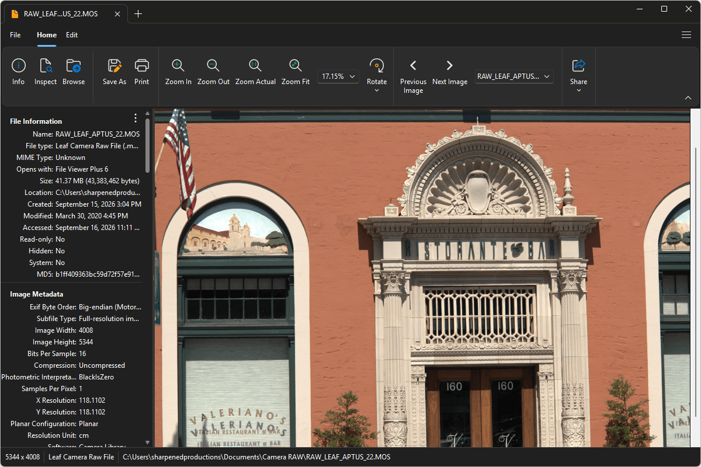Select Bits Per Sample value 16
701x467 pixels.
82,354
